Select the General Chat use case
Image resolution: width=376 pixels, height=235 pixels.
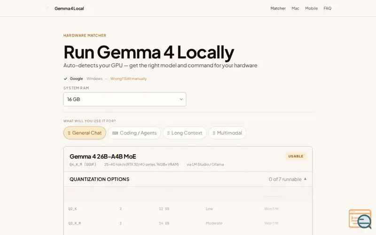point(85,133)
